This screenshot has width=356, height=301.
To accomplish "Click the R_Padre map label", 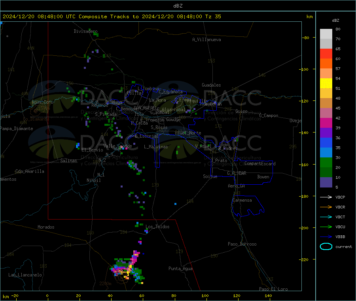I will [227, 148].
